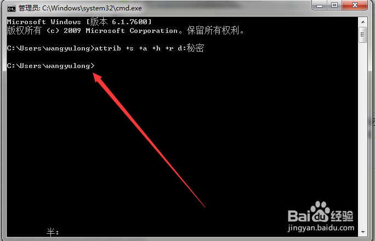This screenshot has height=241, width=375.
Task: Click the 2009 Microsoft Corporation copyright line
Action: [126, 31]
